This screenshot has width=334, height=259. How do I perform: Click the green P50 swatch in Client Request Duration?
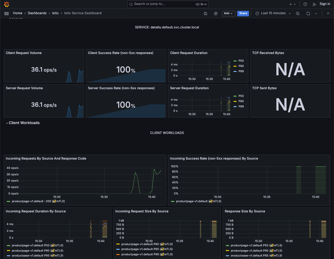pos(235,61)
